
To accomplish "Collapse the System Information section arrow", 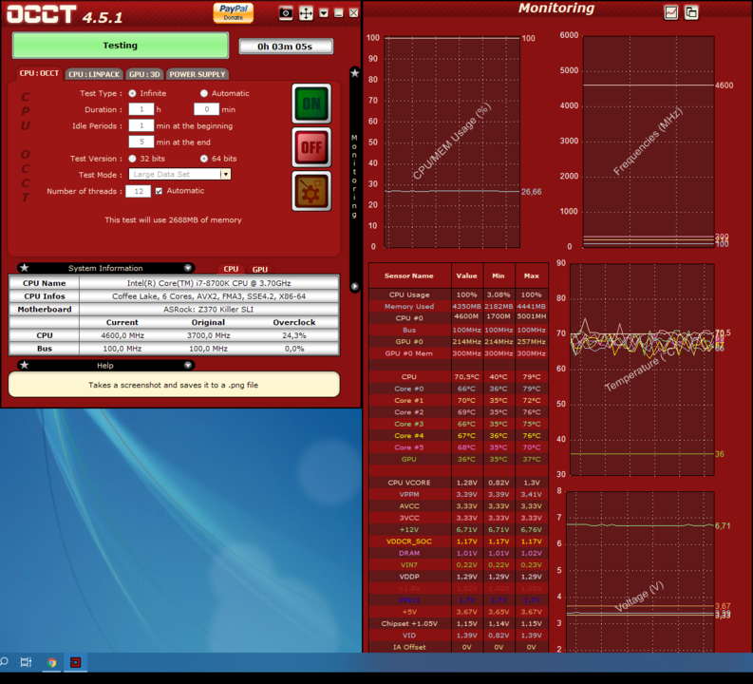I will tap(188, 268).
